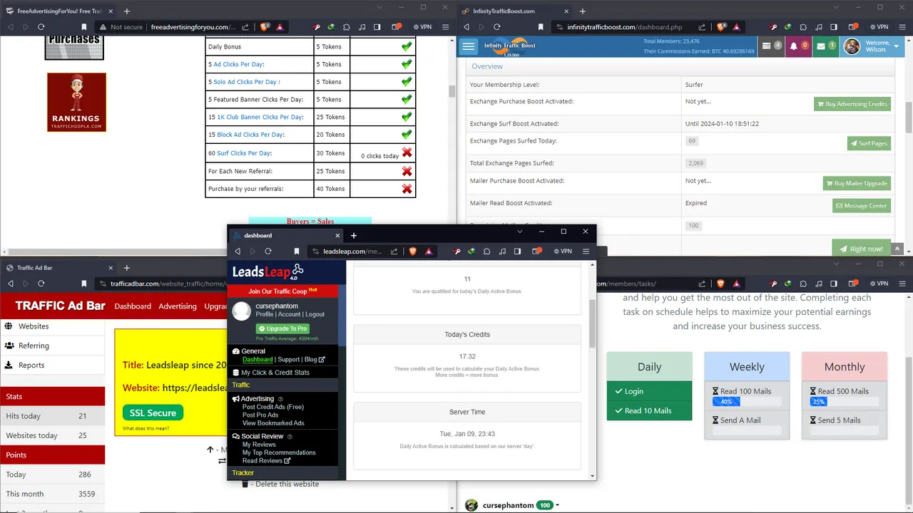Screen dimensions: 913x513
Task: Expand the Advertising section in LeadsLeap sidebar
Action: (x=257, y=398)
